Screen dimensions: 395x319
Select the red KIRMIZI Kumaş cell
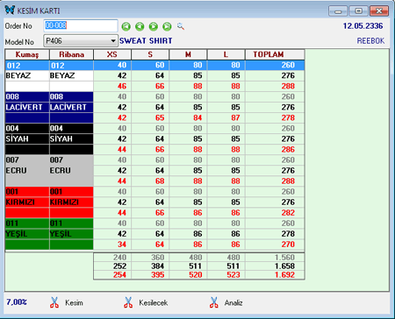(x=27, y=202)
